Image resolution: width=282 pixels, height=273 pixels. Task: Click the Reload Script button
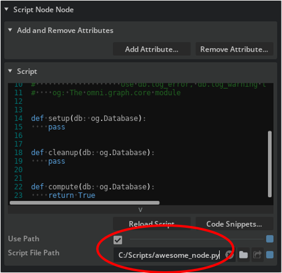(152, 224)
